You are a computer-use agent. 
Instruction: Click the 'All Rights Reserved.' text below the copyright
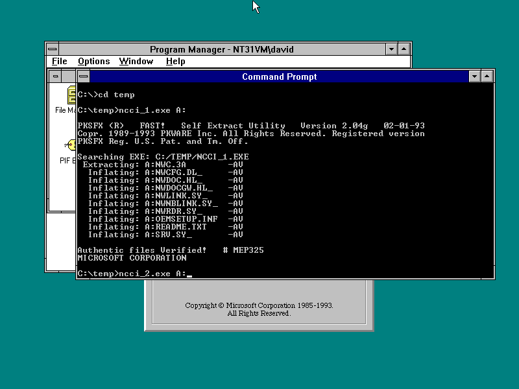pyautogui.click(x=259, y=313)
